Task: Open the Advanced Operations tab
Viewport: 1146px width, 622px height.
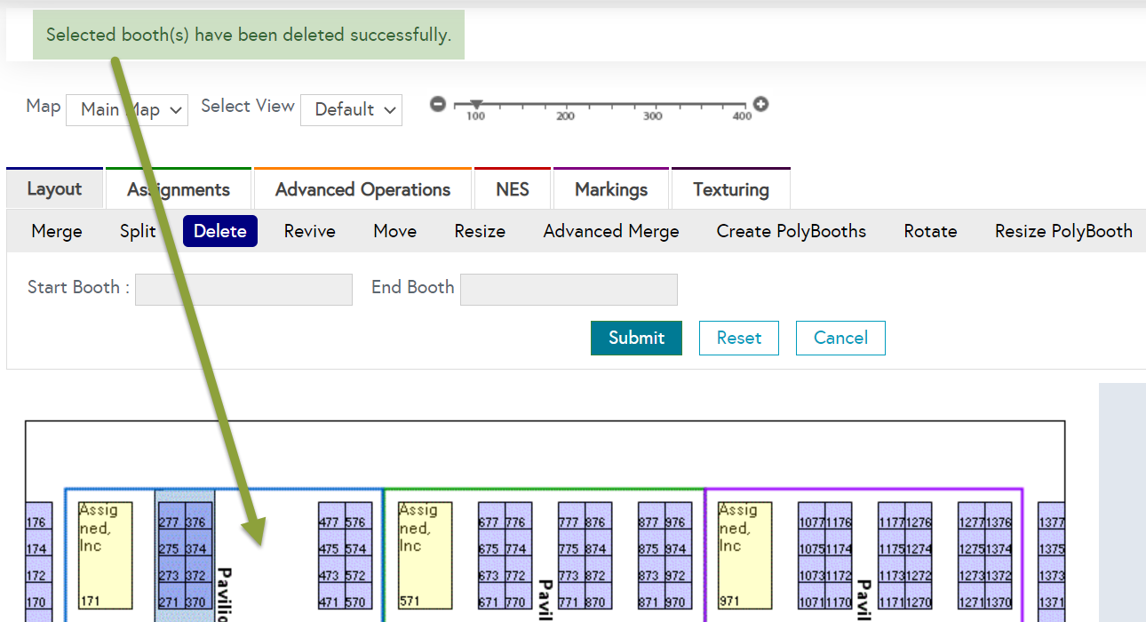Action: [x=362, y=189]
